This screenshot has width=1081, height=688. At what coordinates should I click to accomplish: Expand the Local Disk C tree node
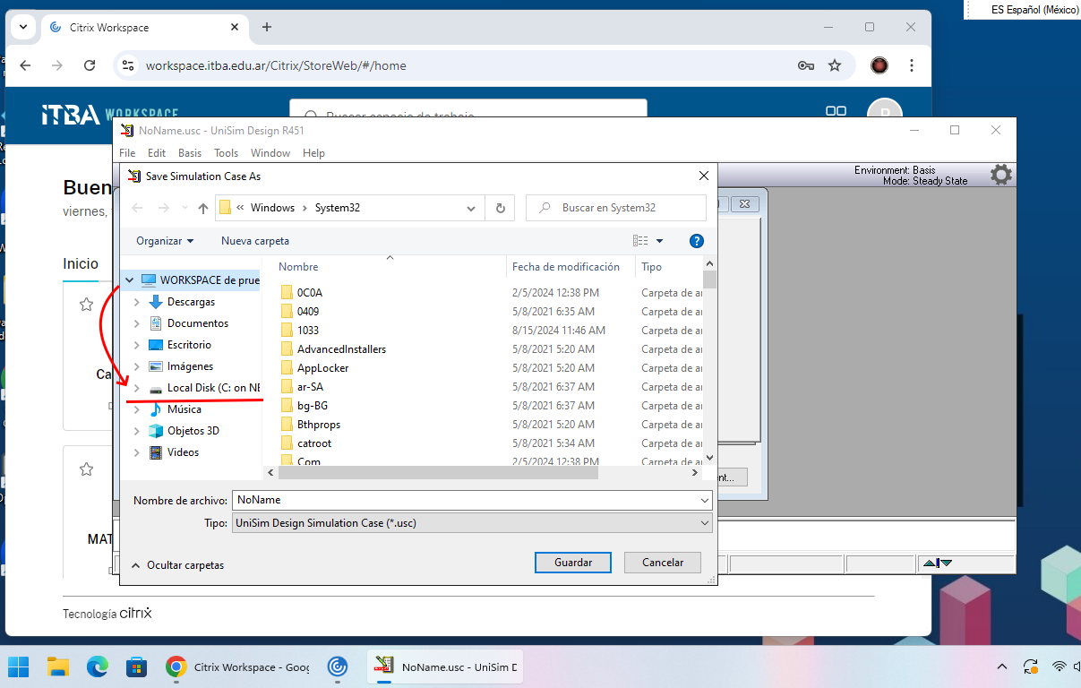(x=136, y=388)
